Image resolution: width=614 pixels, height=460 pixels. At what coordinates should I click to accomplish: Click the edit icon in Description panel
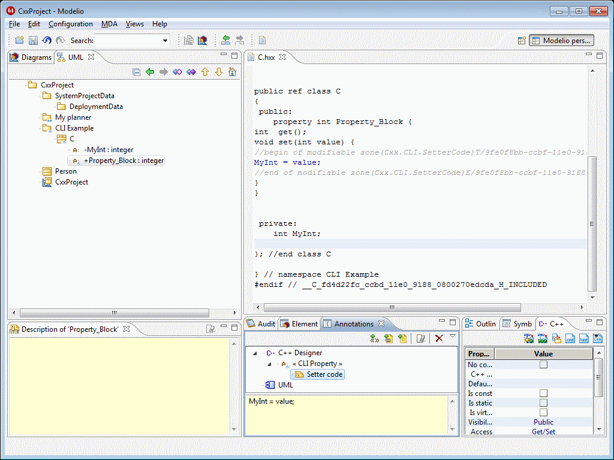pos(210,329)
